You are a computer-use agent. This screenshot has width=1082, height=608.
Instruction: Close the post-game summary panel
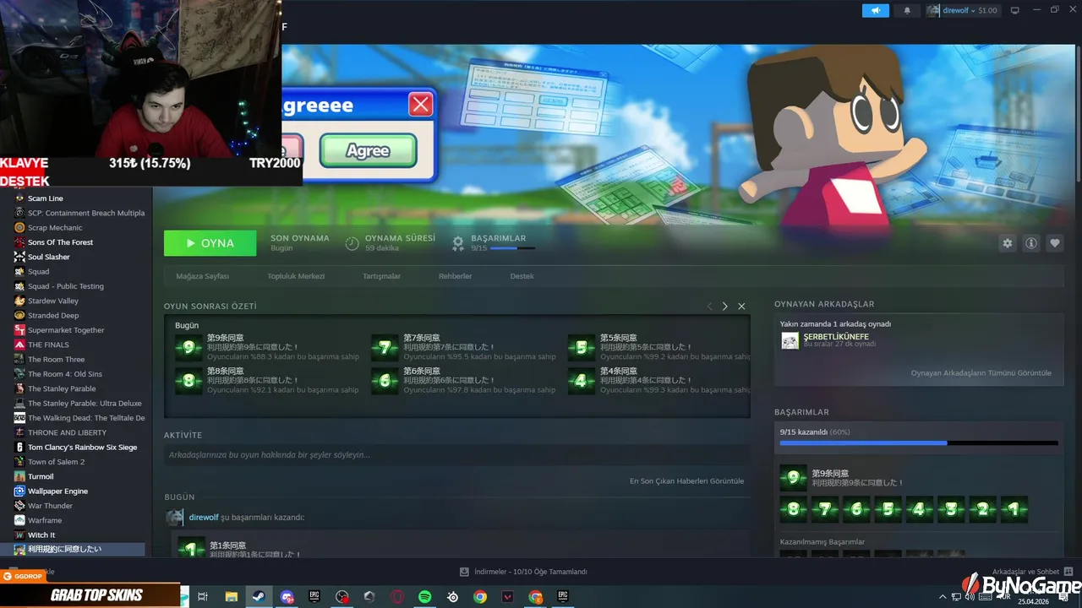[741, 306]
